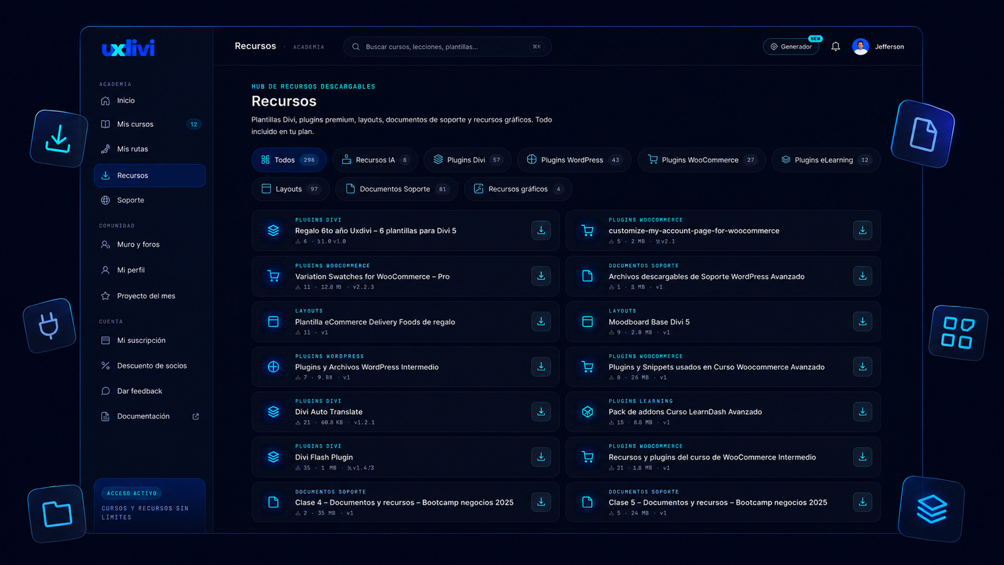Screen dimensions: 1004x565
Task: Download customize-my-account-page-for-woocommerce plugin
Action: 863,230
